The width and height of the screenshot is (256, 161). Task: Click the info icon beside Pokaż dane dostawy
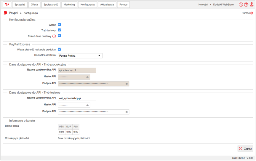click(x=54, y=36)
